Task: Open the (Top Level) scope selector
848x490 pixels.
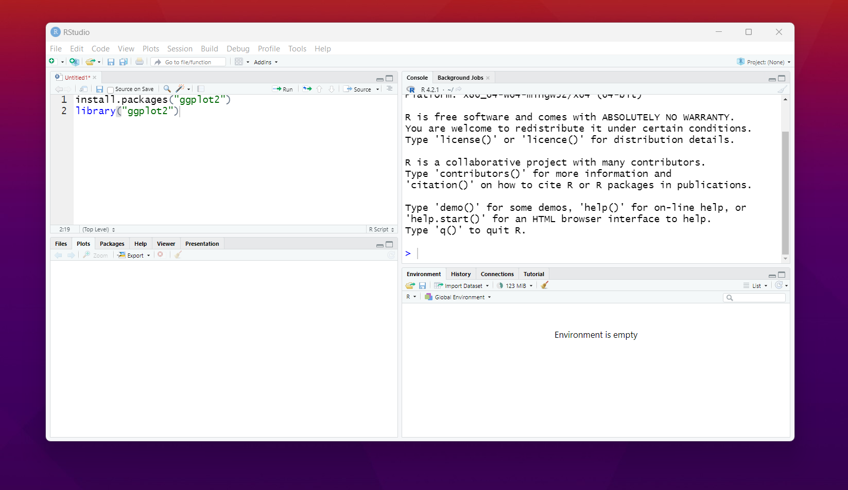Action: (x=98, y=229)
